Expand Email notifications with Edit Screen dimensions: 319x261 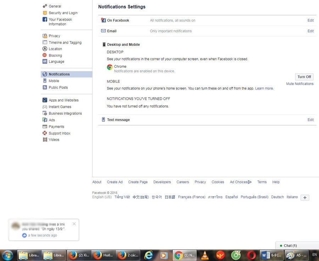pyautogui.click(x=310, y=31)
